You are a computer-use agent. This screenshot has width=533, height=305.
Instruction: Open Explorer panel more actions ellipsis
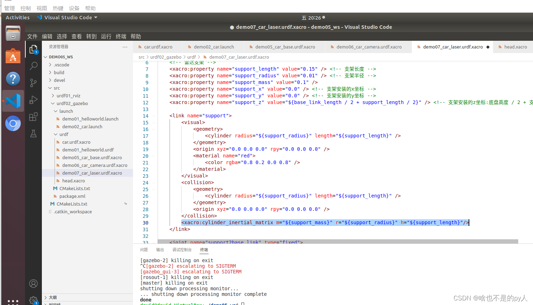tap(125, 47)
